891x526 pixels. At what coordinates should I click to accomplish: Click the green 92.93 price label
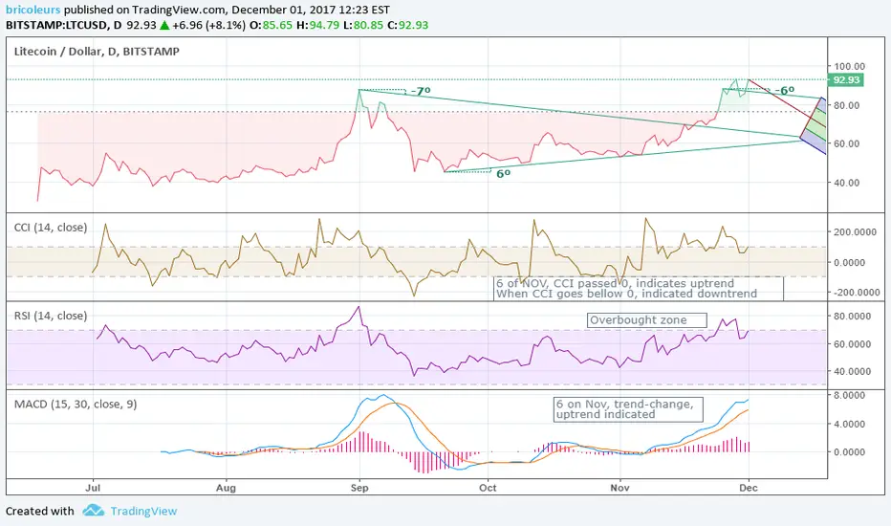pyautogui.click(x=845, y=79)
